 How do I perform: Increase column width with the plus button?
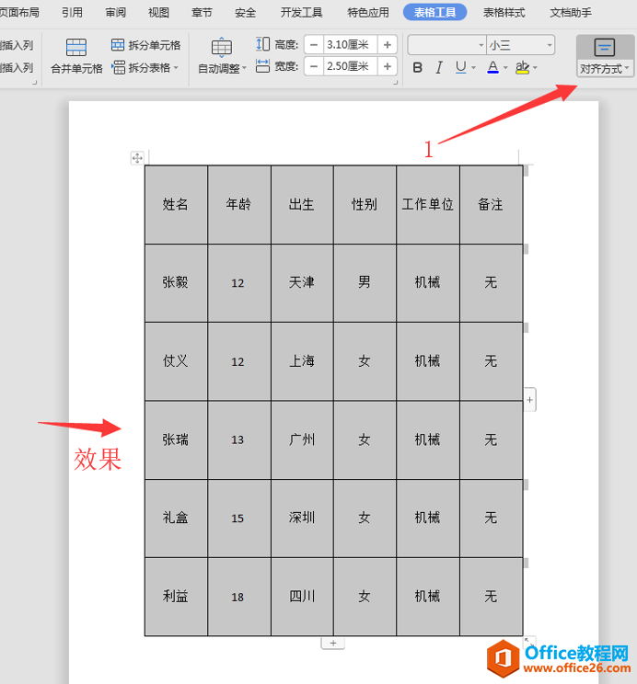tap(388, 66)
